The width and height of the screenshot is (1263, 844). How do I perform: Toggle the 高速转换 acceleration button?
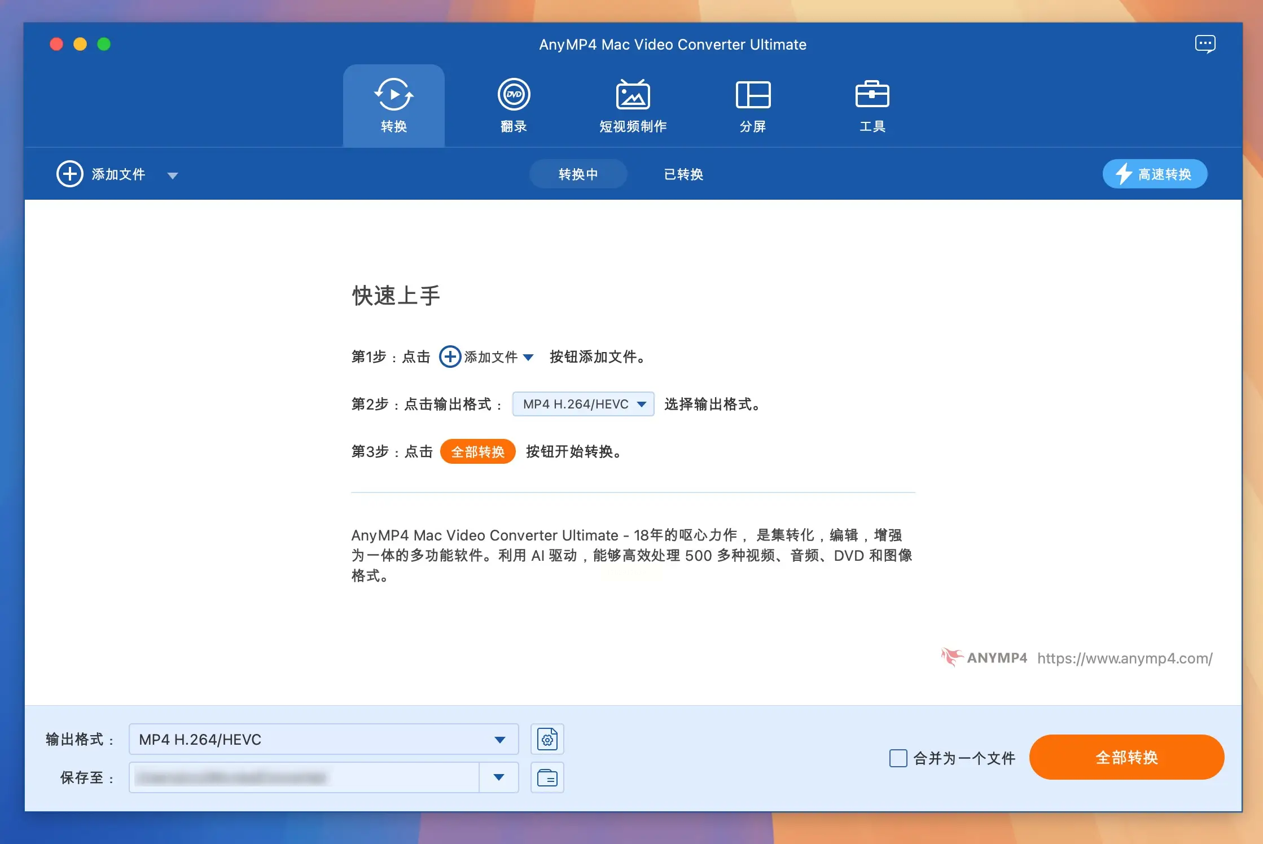(x=1155, y=174)
